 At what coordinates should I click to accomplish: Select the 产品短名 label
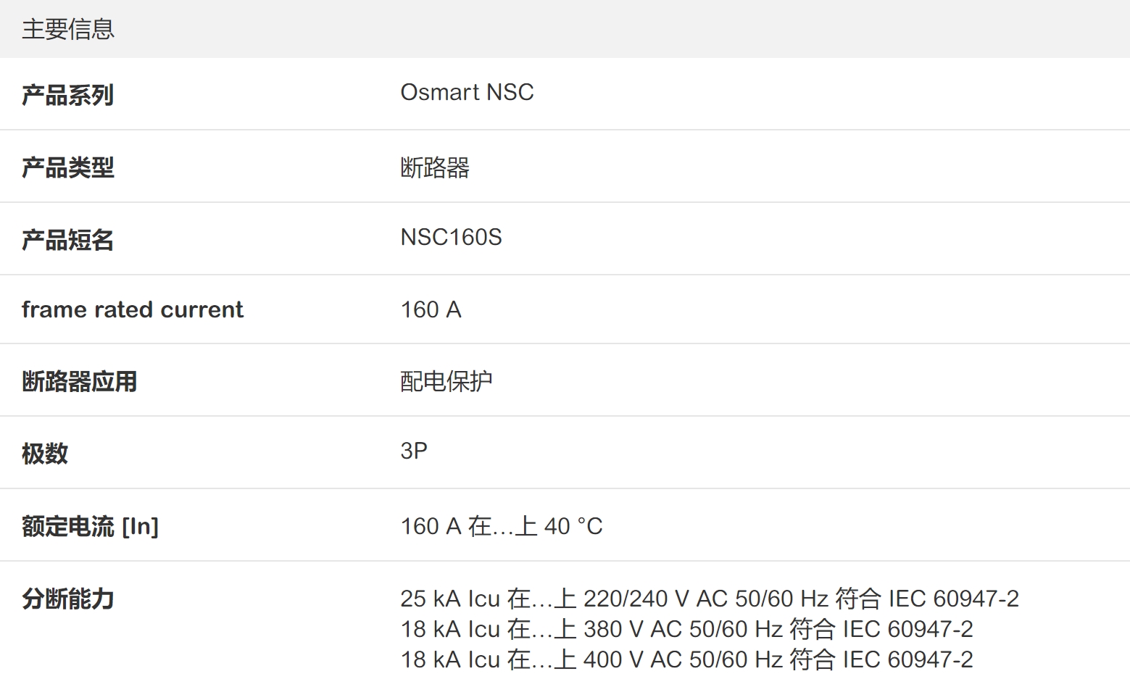pyautogui.click(x=68, y=240)
